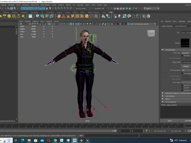The height and width of the screenshot is (143, 191).
Task: Open viewport Lighting menu
Action: [x=35, y=21]
